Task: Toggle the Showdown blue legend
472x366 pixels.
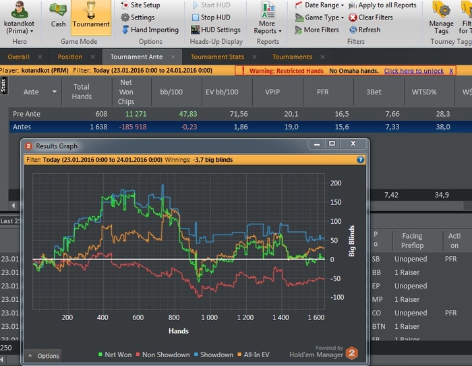Action: coord(214,355)
